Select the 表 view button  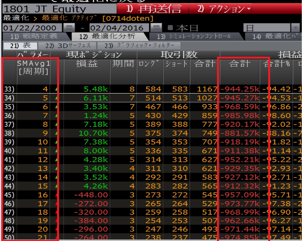[18, 46]
